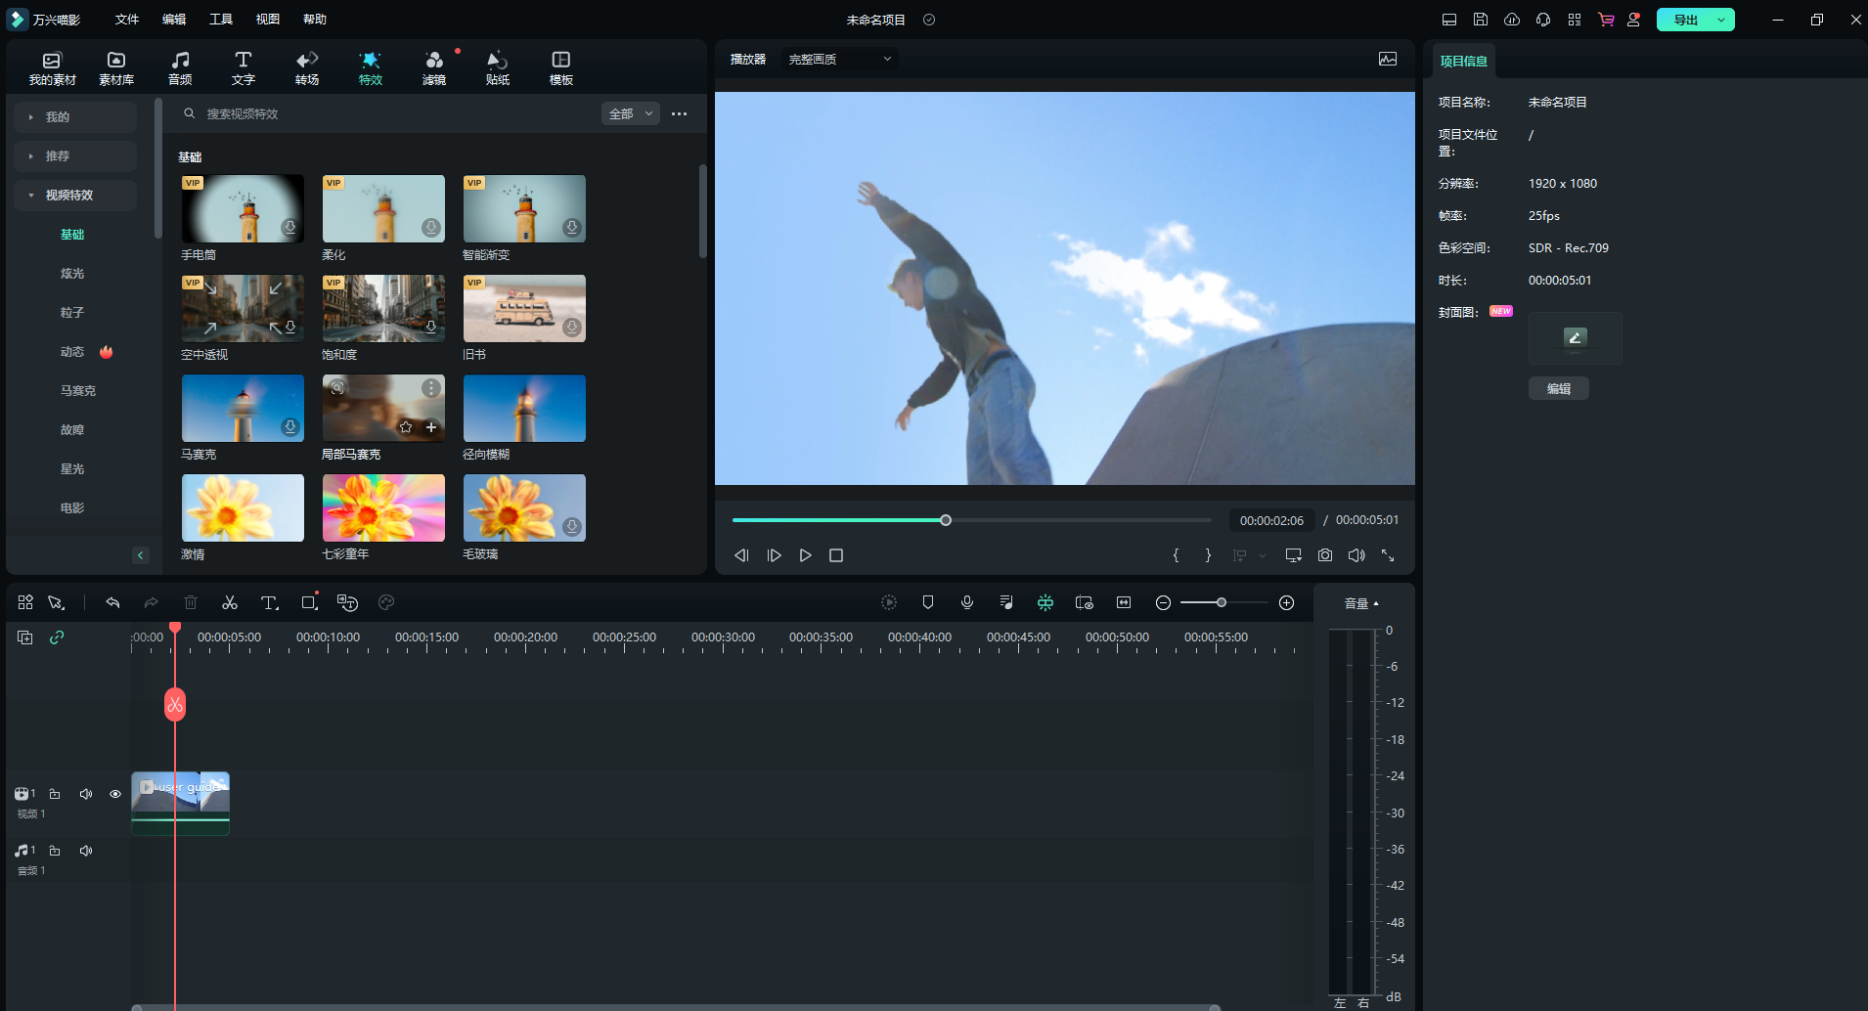Add a marker with the shield icon

[928, 603]
